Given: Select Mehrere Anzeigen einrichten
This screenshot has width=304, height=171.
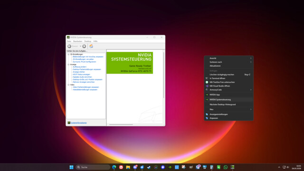Looking at the screenshot, I should [84, 82].
